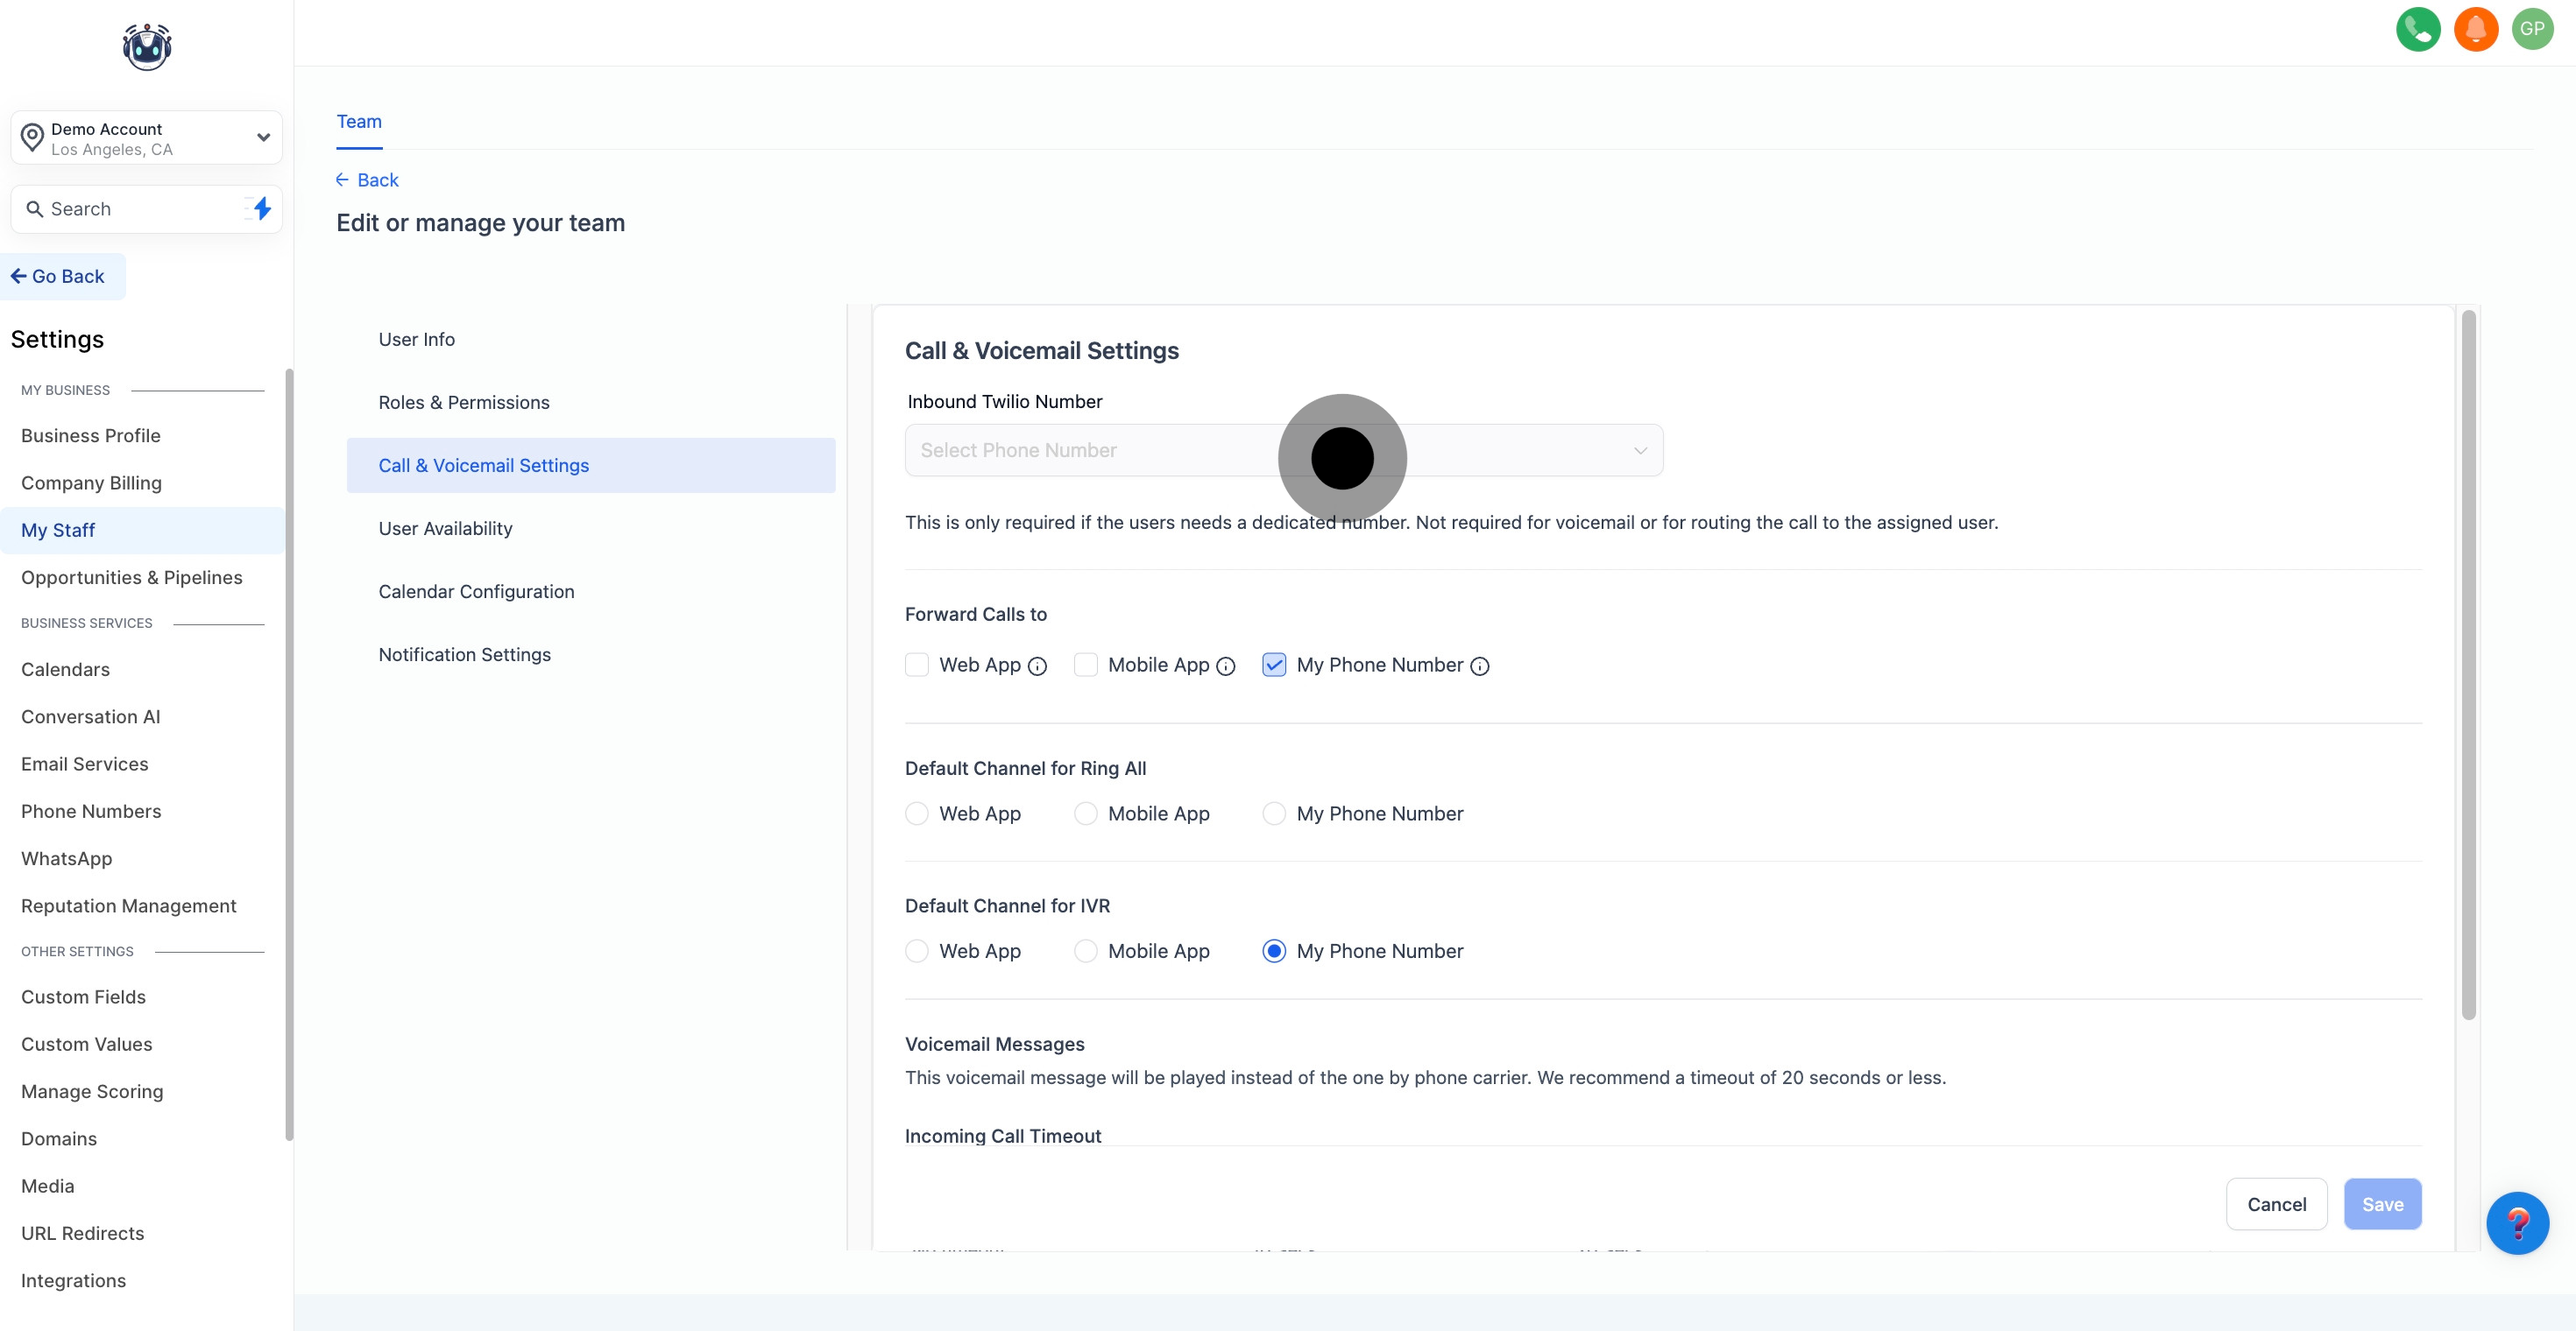Click the green phone dialer icon
Image resolution: width=2576 pixels, height=1331 pixels.
[x=2417, y=29]
